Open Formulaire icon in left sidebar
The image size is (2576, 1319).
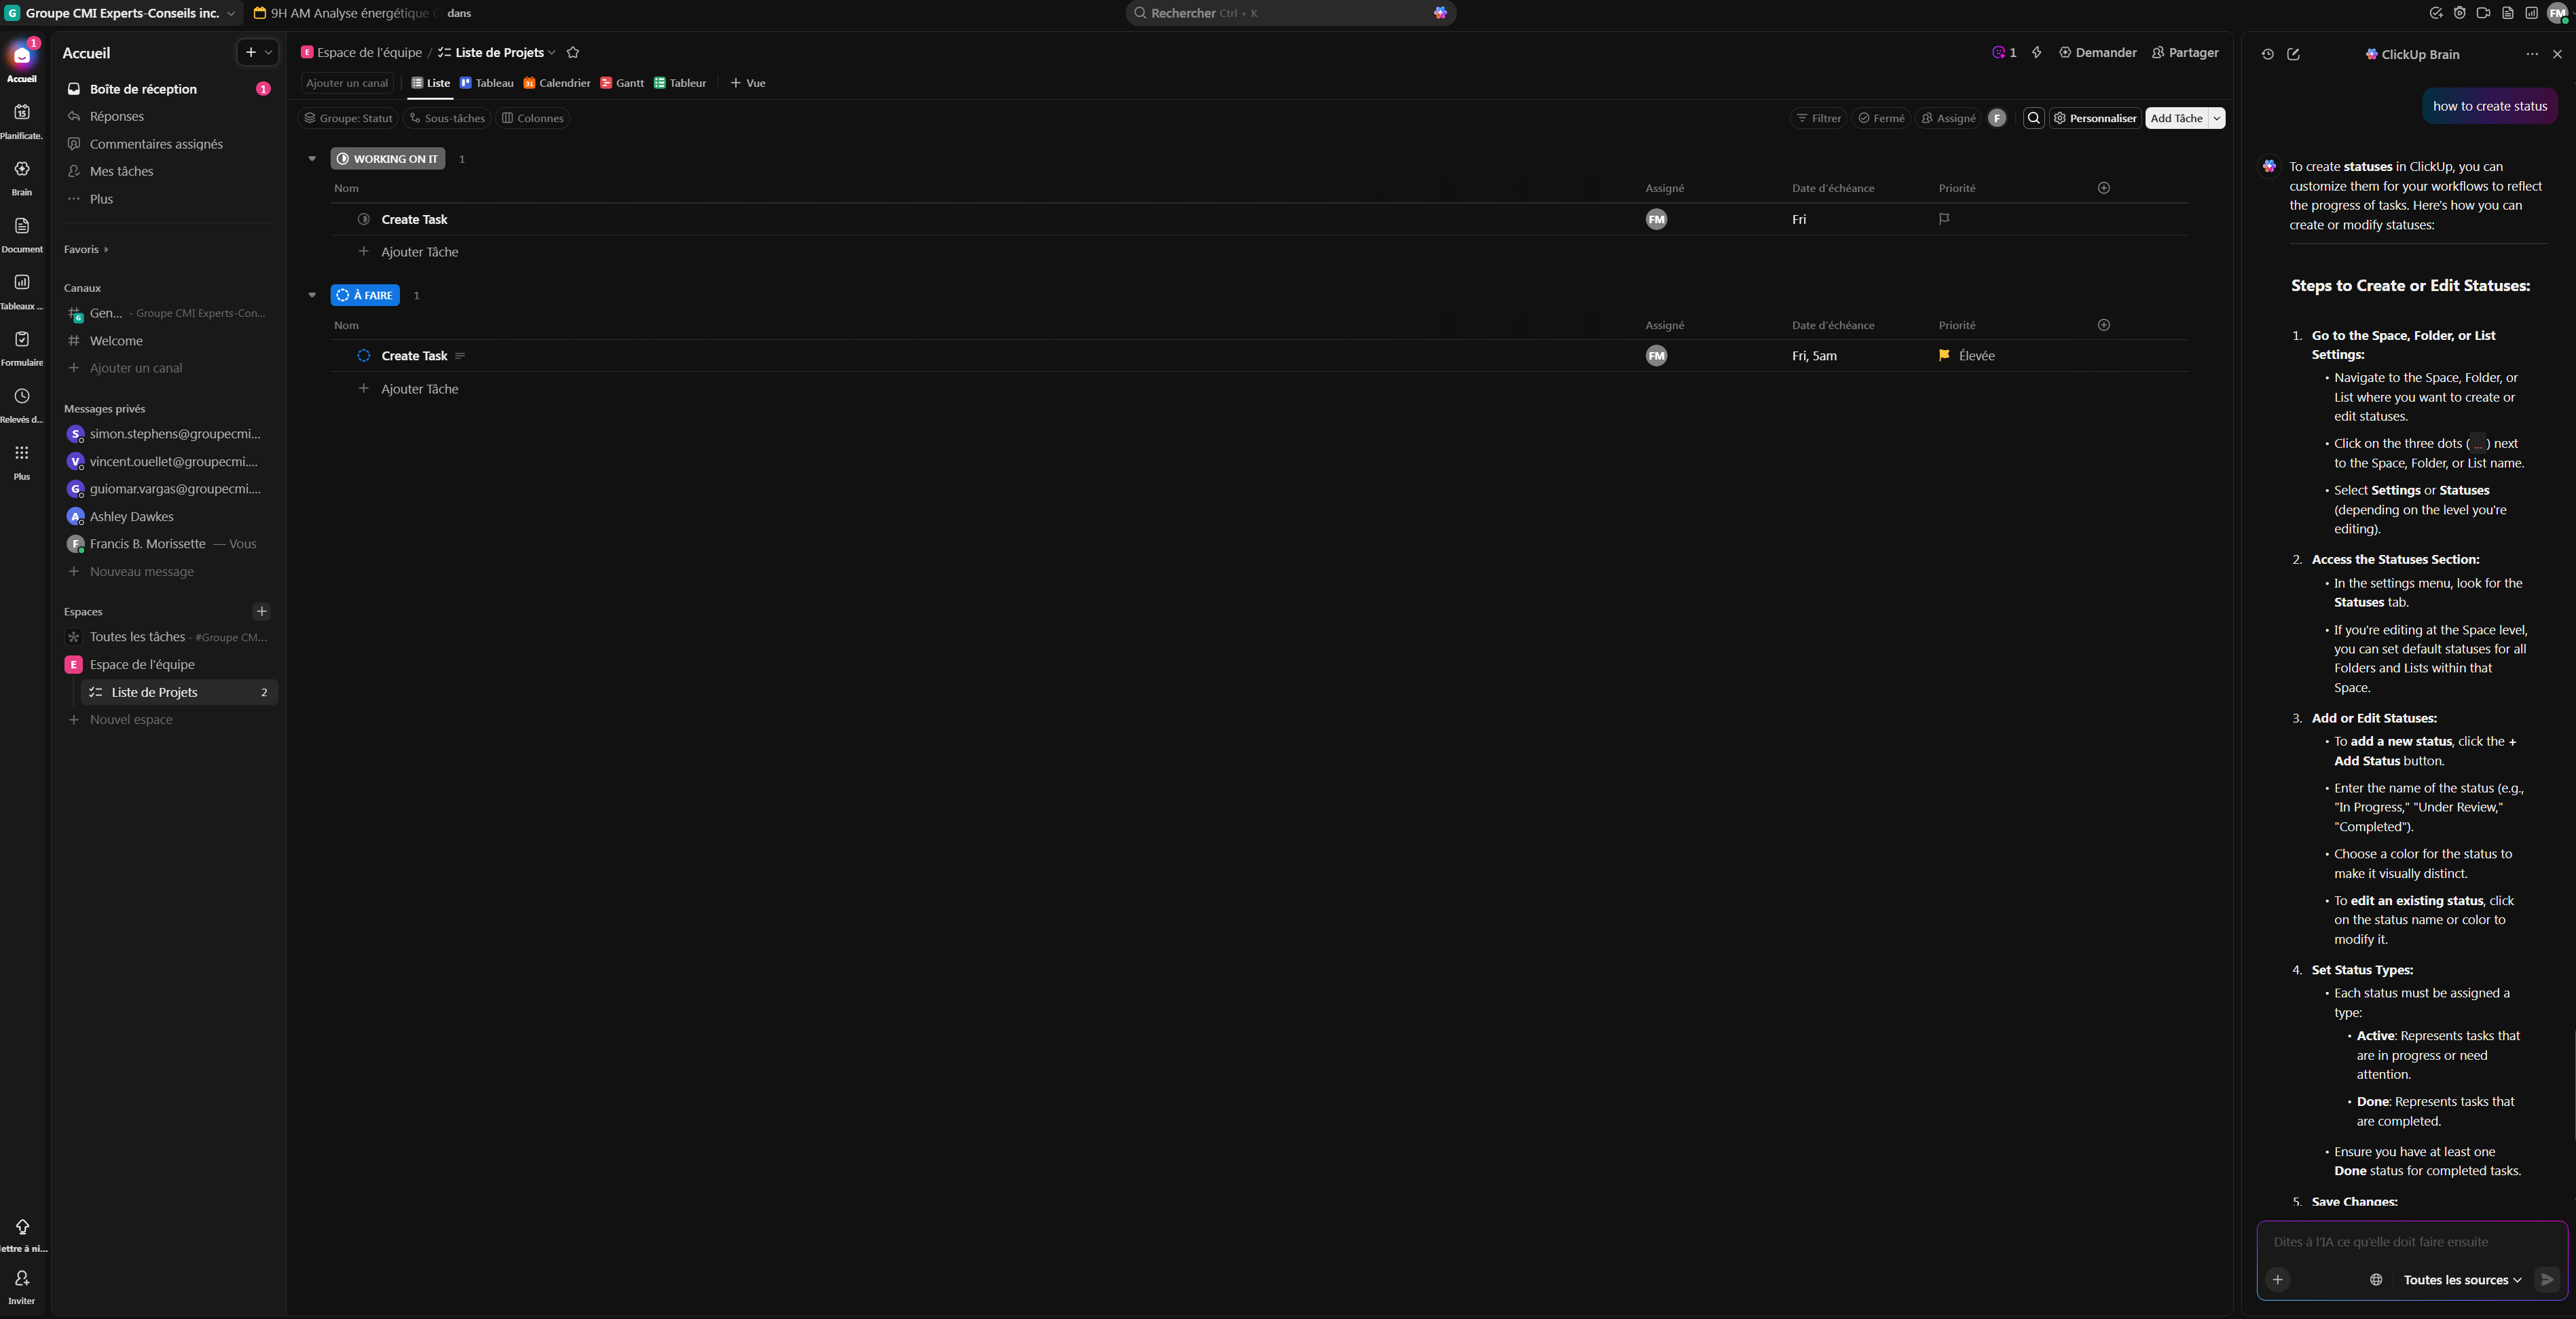click(x=22, y=340)
